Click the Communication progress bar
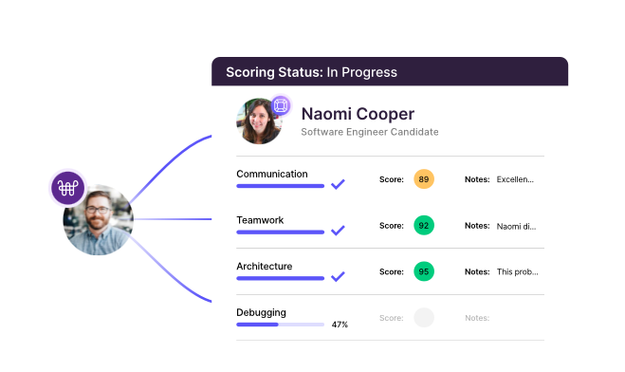Screen dimensions: 625x372 pos(280,186)
